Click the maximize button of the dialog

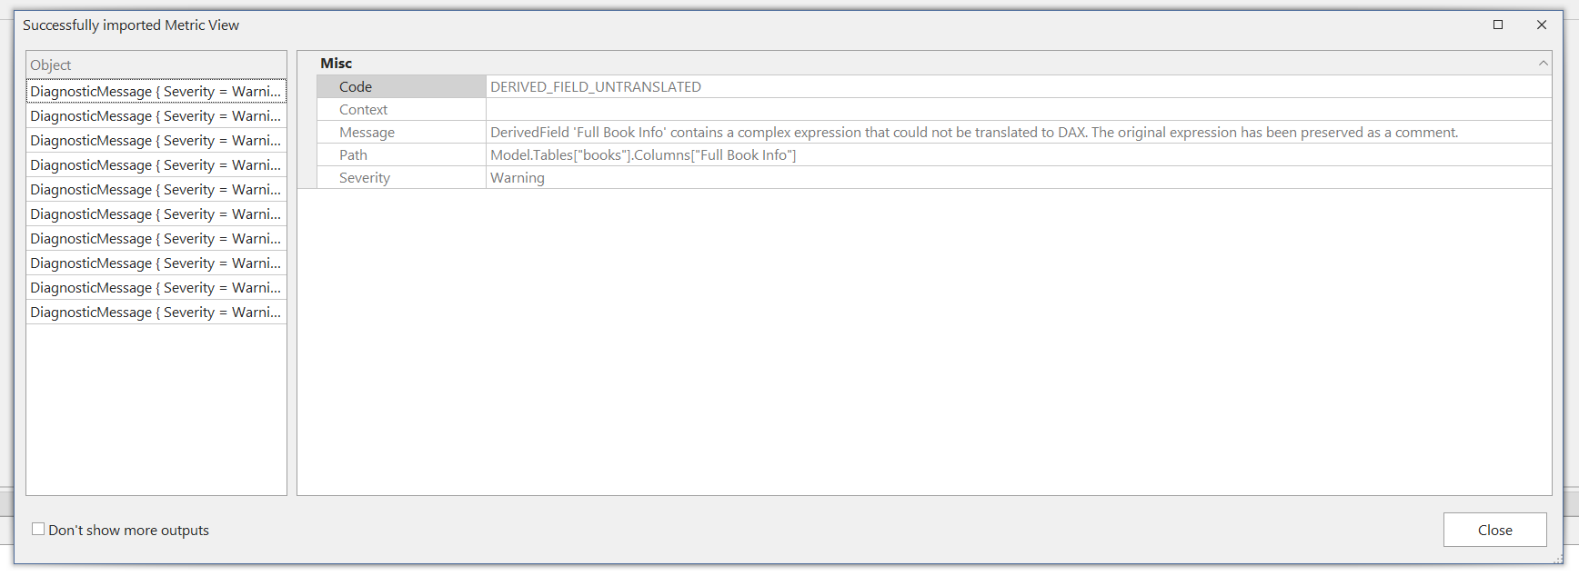1498,25
